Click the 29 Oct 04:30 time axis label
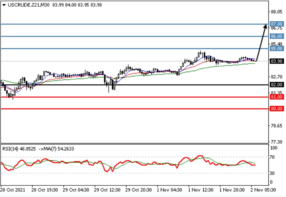The height and width of the screenshot is (197, 286). pyautogui.click(x=76, y=190)
